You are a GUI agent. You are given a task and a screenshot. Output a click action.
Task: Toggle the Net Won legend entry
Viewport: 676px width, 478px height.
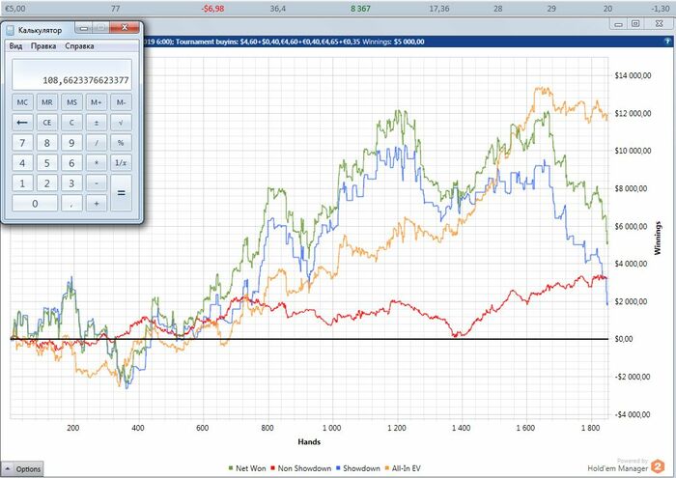(x=247, y=468)
